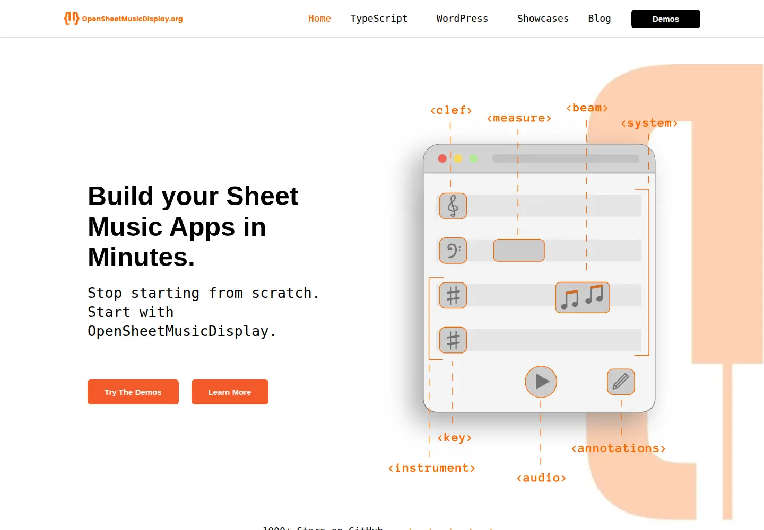Click the <clef> label

451,110
